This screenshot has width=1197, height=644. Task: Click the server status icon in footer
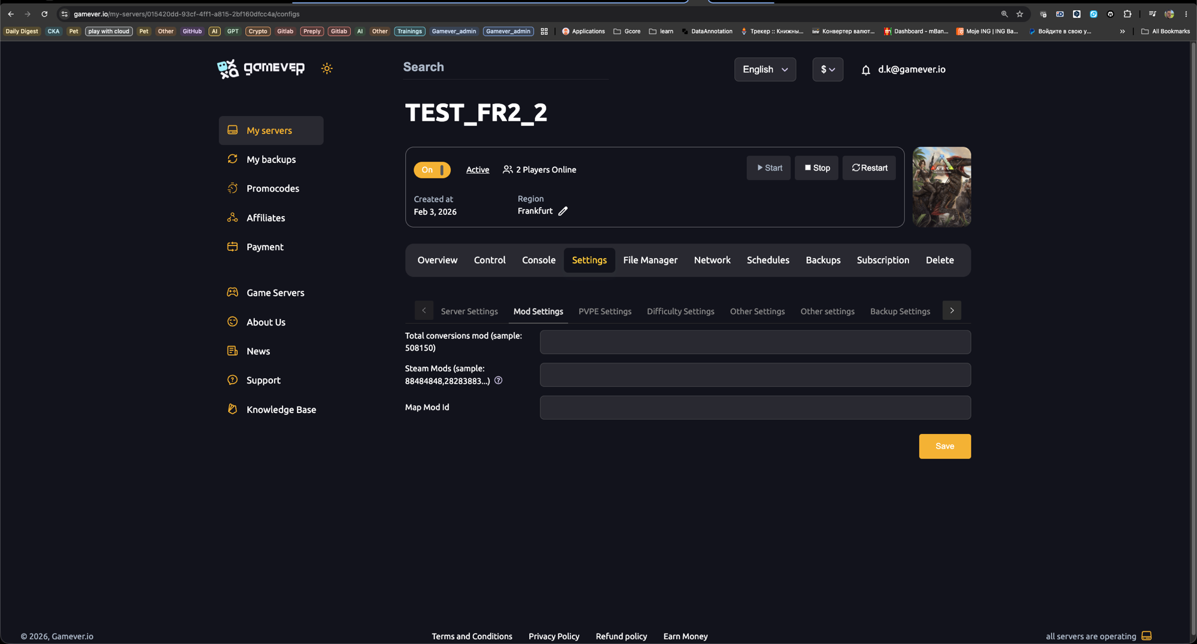point(1146,636)
